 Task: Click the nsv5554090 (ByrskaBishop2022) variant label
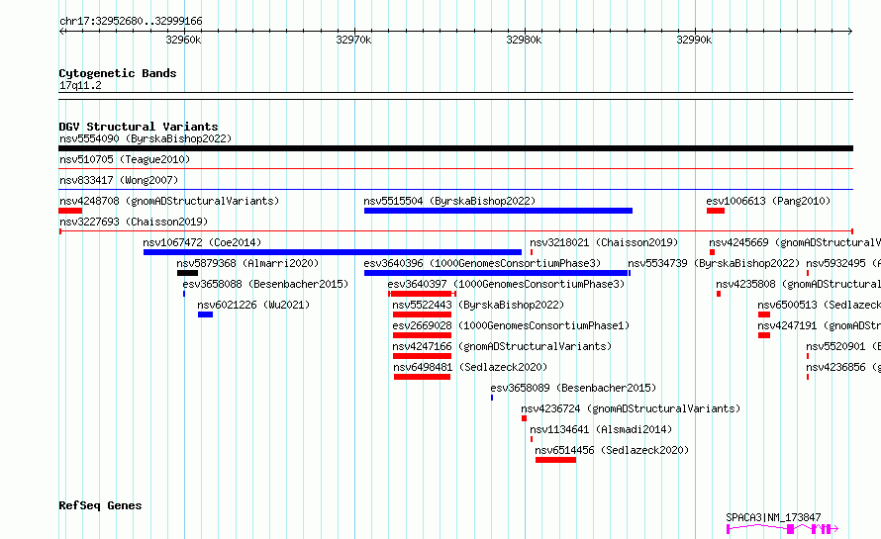pyautogui.click(x=146, y=138)
